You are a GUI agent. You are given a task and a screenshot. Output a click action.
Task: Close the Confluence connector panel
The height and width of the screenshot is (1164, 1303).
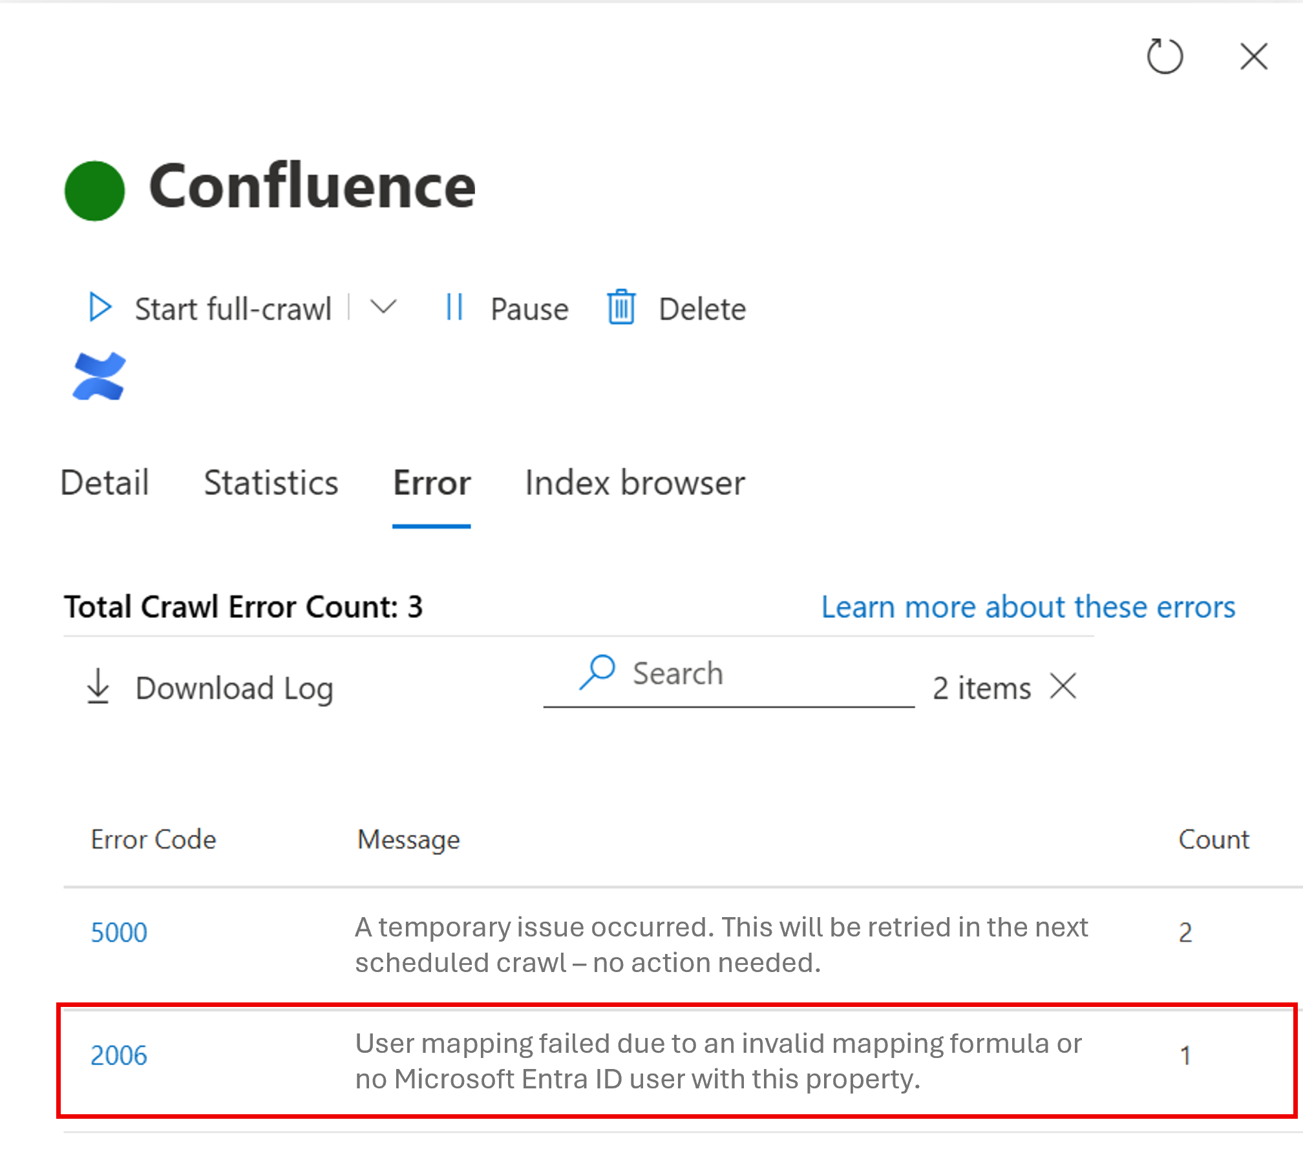coord(1253,57)
